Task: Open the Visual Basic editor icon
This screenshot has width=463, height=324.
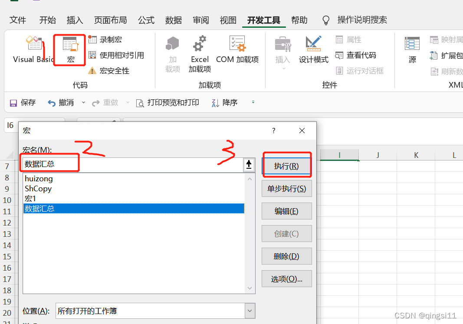Action: pos(34,43)
